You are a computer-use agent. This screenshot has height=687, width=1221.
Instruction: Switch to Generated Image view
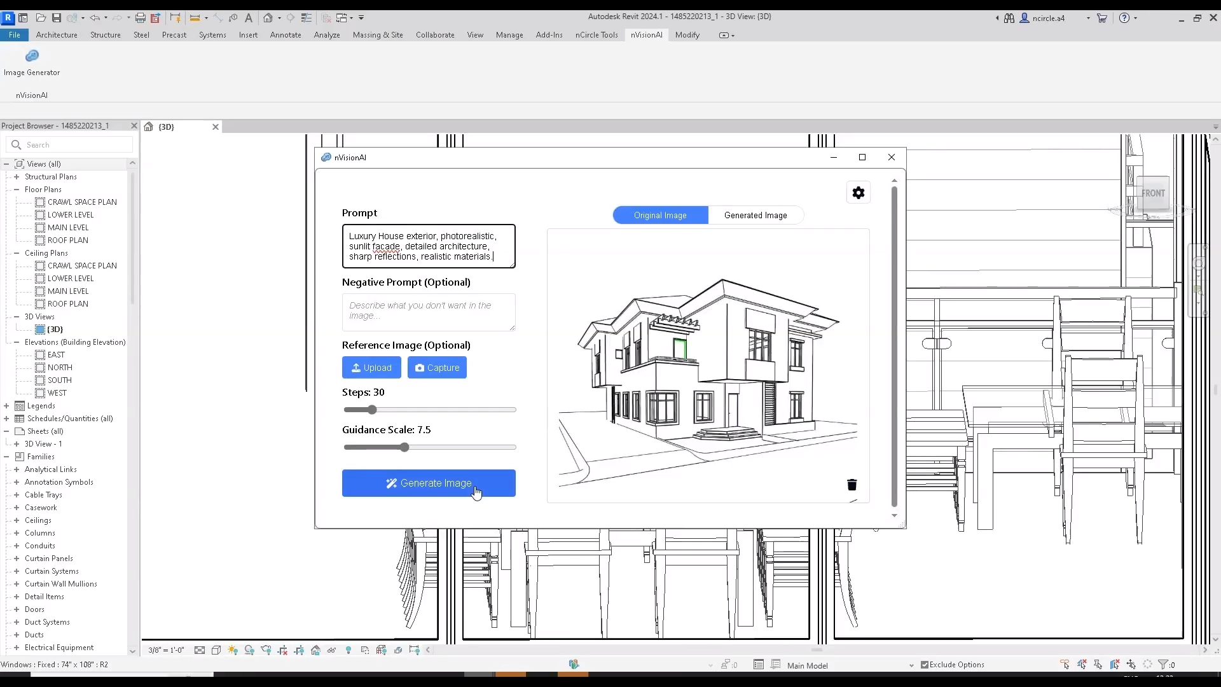755,215
